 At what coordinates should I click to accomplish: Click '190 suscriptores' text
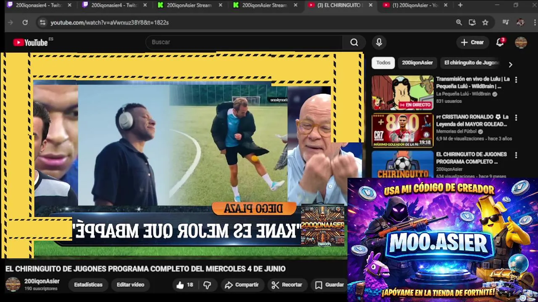click(41, 289)
